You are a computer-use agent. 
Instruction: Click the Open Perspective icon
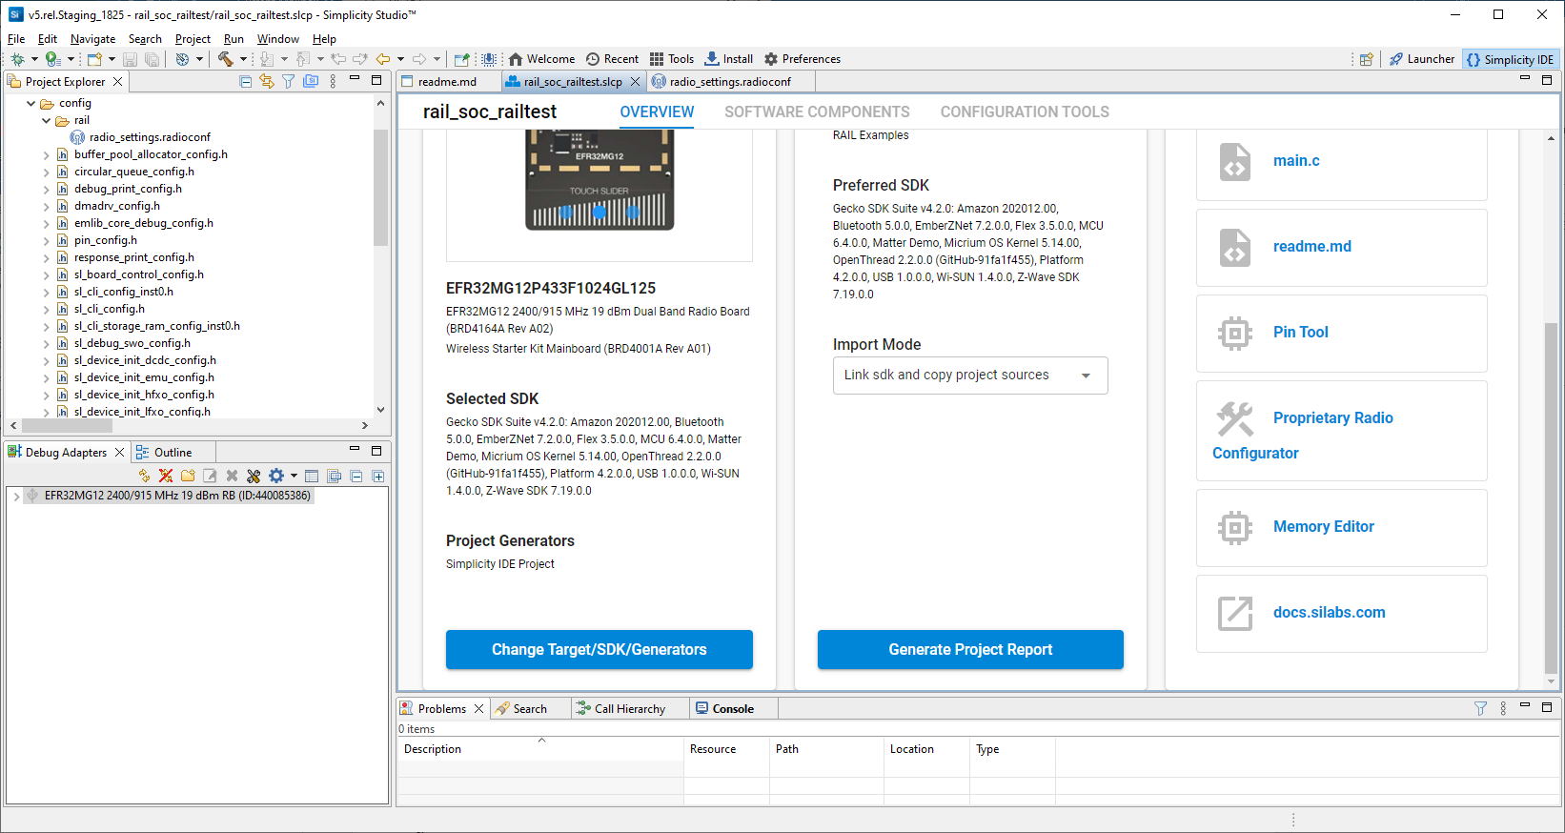[x=1366, y=59]
